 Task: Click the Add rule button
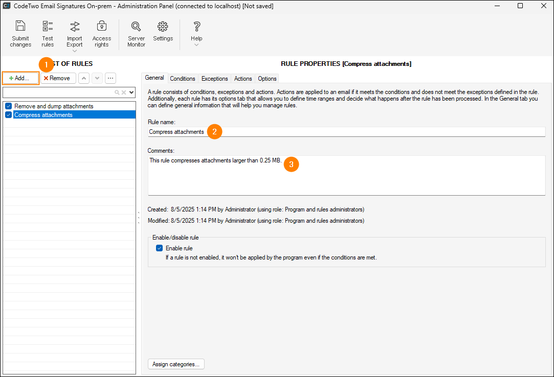click(x=20, y=78)
